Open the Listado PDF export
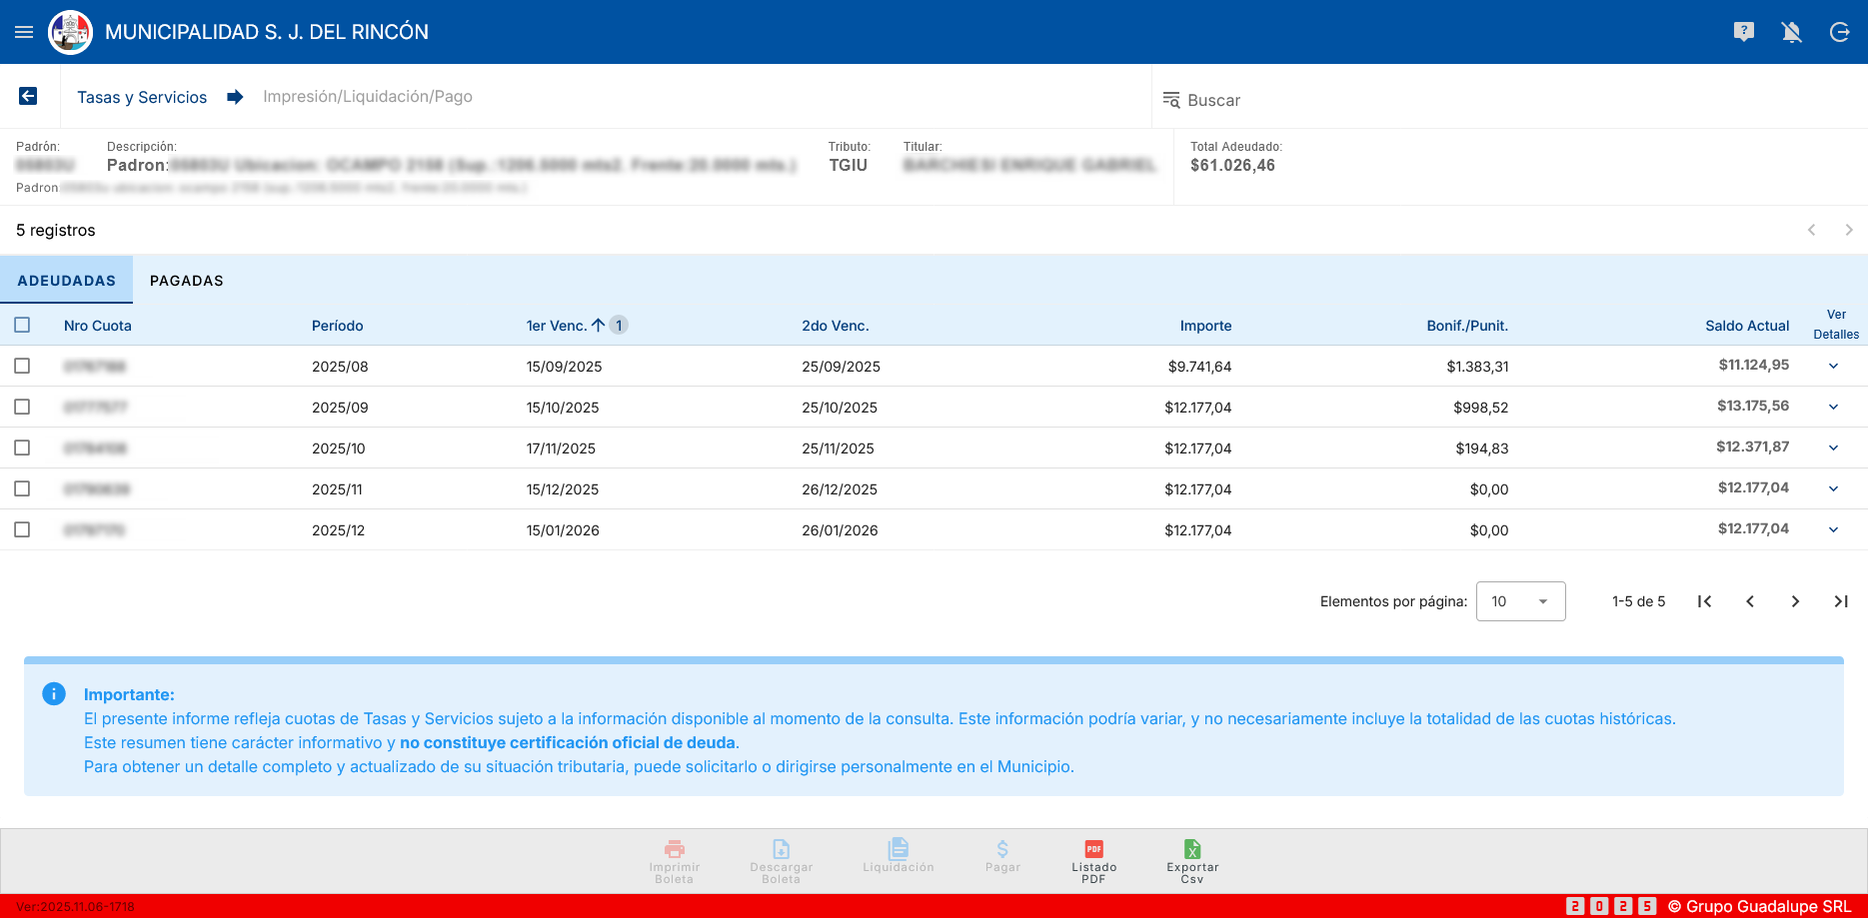The height and width of the screenshot is (918, 1868). pos(1093,860)
